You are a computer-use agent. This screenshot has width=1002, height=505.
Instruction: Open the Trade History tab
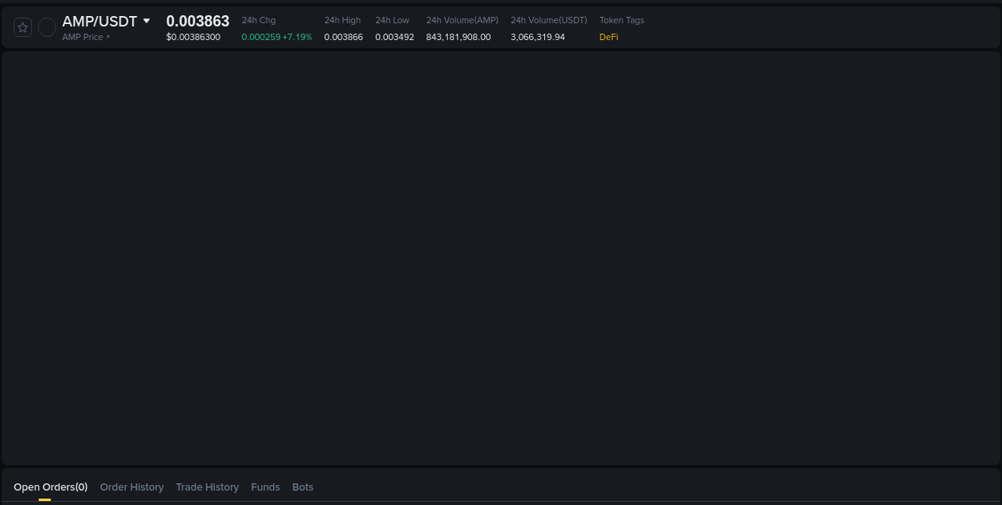[207, 487]
